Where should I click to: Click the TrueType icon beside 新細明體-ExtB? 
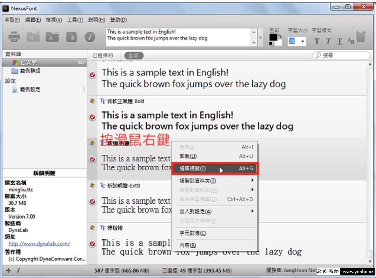tap(103, 185)
